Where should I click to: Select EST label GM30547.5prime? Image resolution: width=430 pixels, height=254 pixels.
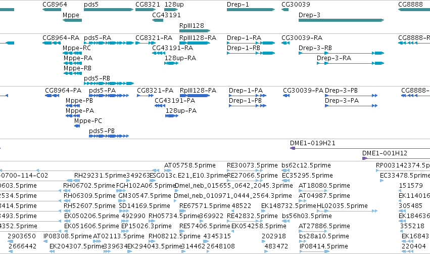click(145, 196)
